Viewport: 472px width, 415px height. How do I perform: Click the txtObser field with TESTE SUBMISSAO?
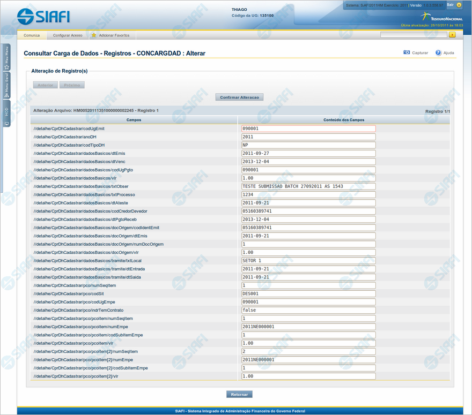click(308, 186)
